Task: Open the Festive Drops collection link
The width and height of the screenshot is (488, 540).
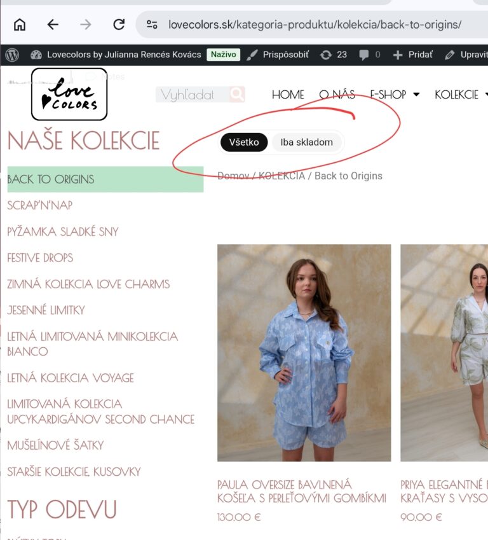Action: coord(40,258)
